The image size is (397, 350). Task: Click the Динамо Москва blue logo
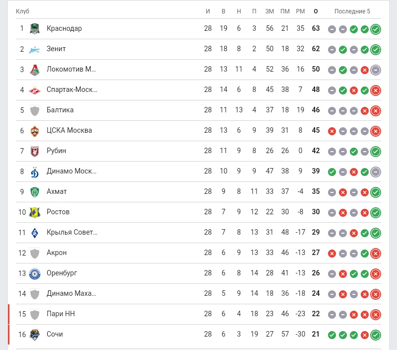(x=35, y=172)
